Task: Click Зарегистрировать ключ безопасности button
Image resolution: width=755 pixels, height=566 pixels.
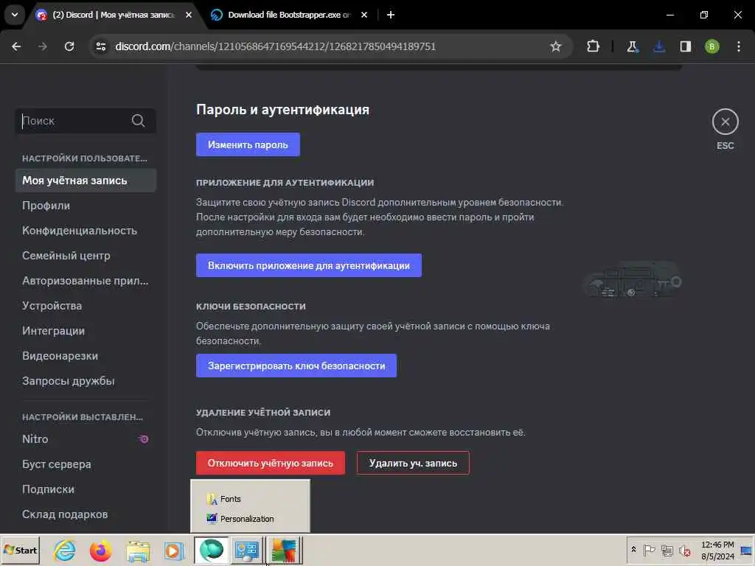Action: [x=296, y=366]
